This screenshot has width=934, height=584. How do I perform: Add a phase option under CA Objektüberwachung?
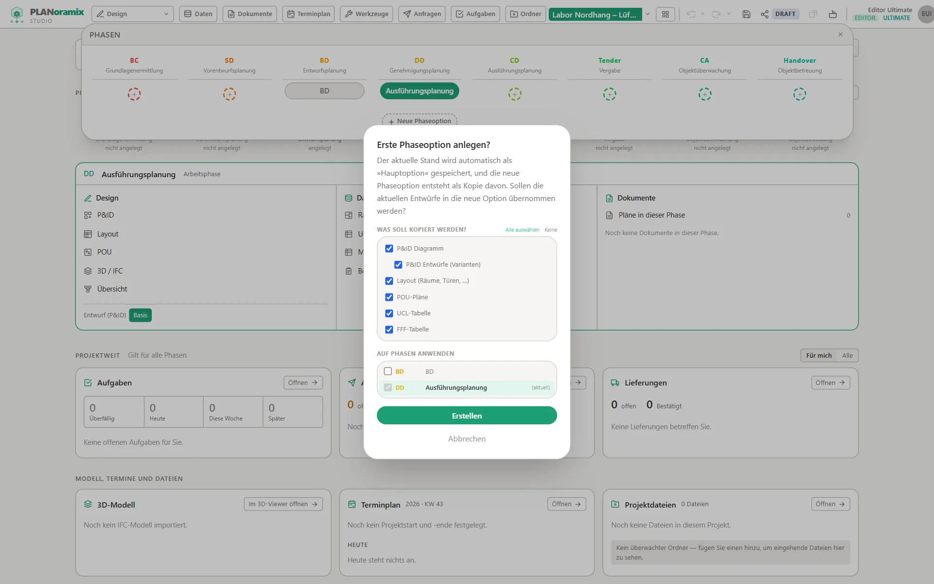pos(705,94)
